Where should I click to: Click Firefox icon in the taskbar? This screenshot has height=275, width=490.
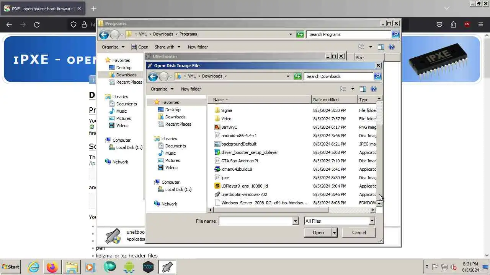click(52, 267)
